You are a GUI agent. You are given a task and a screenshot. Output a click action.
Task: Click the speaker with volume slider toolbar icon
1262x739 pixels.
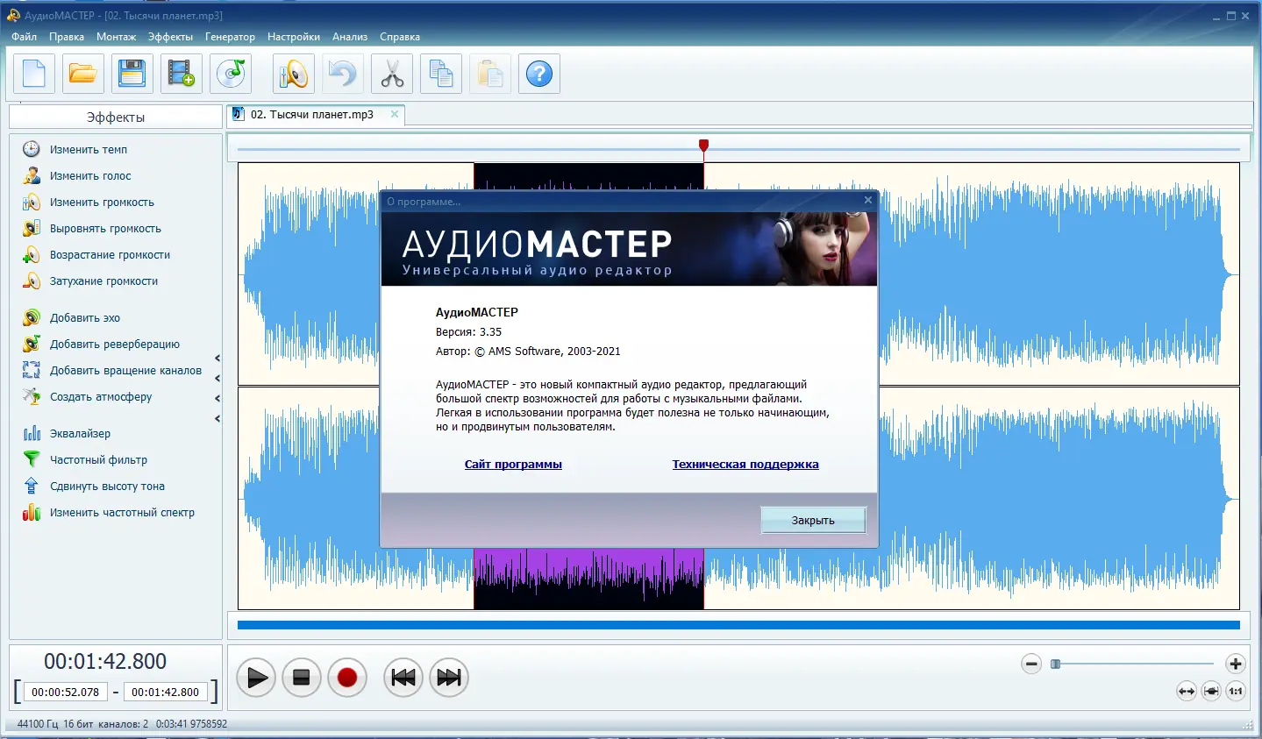coord(294,74)
